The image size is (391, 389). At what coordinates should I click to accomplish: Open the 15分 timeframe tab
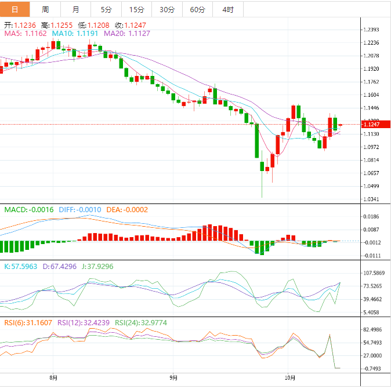pos(137,9)
